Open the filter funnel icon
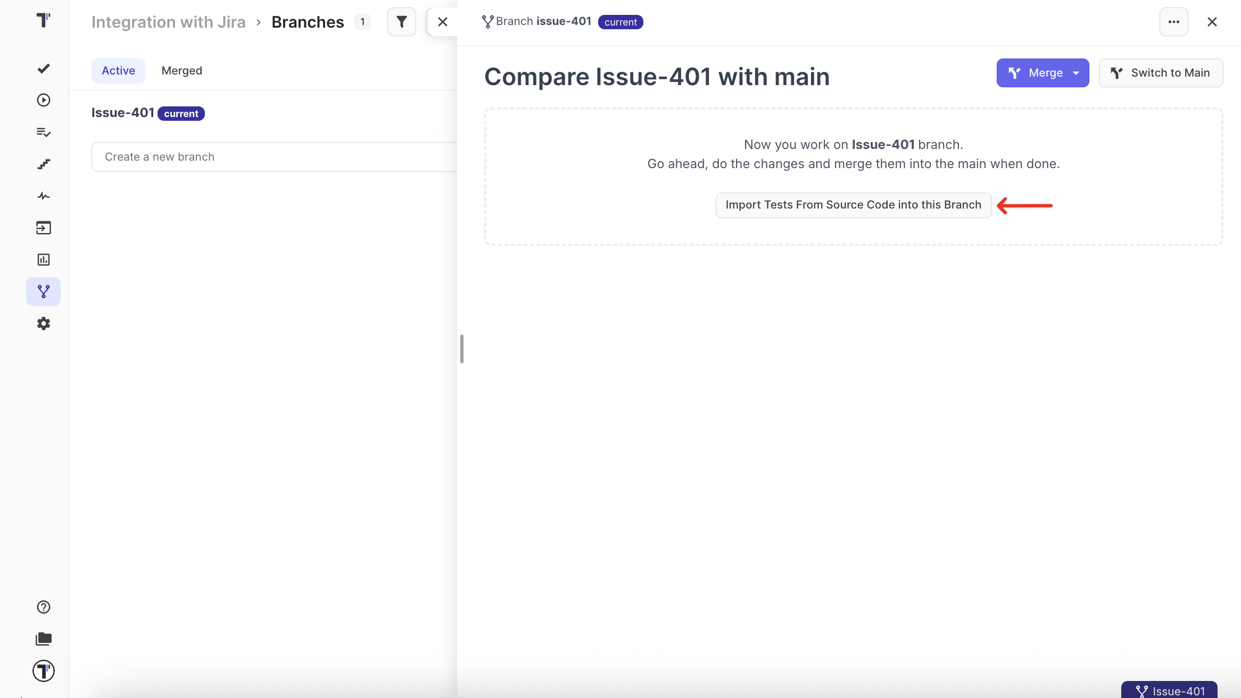The image size is (1241, 698). pos(401,22)
